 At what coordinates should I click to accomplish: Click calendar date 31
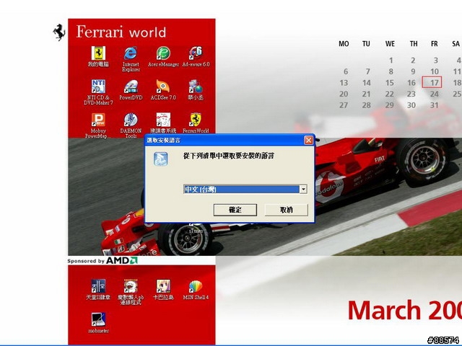[x=435, y=105]
